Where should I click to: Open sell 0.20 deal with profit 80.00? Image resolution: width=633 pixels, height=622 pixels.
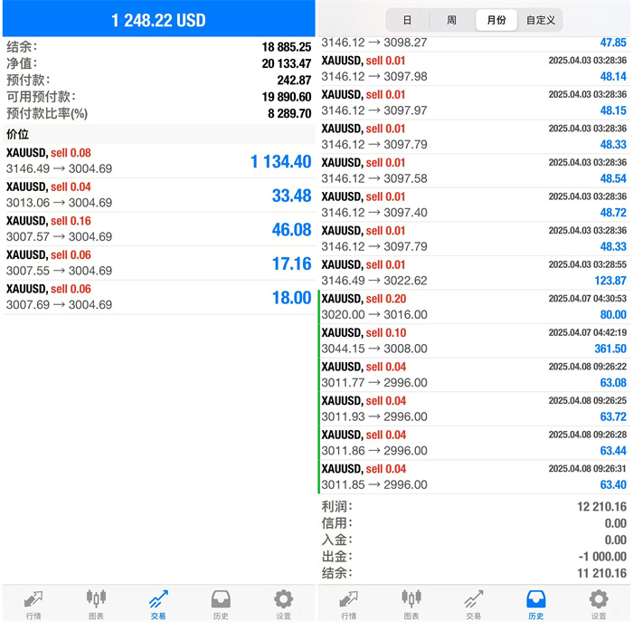coord(474,307)
